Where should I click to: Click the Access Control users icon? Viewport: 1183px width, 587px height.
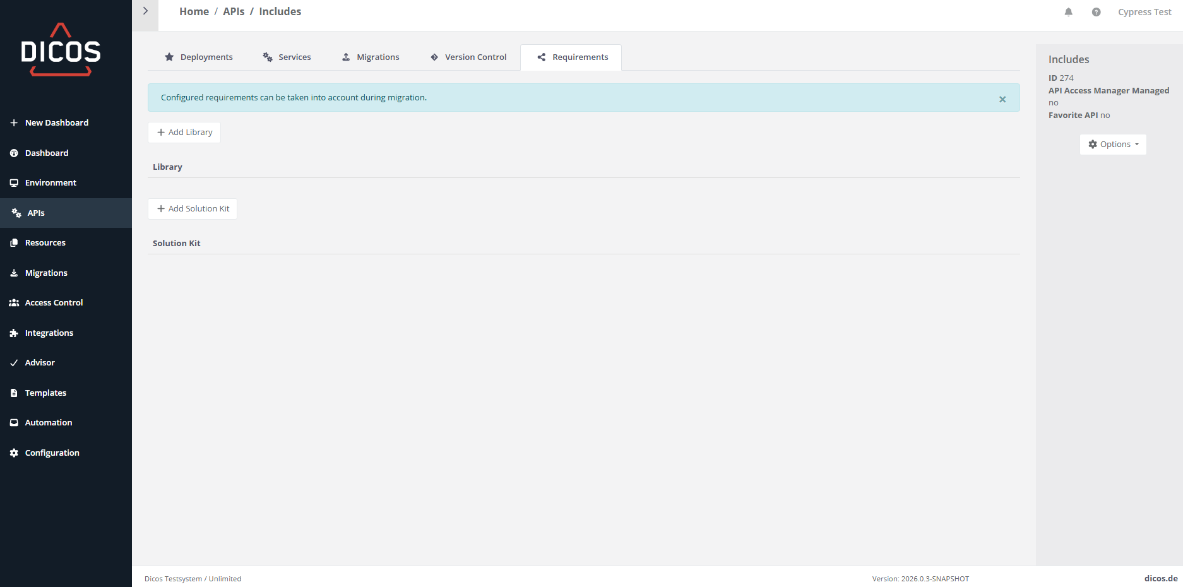[x=14, y=303]
